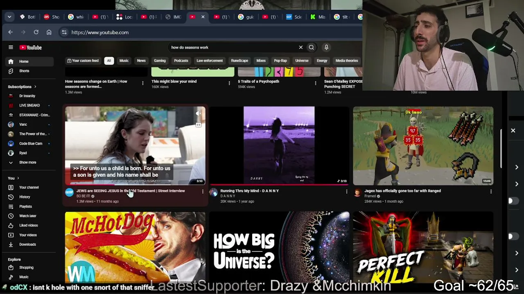Open options for 'This might blow your mind' video
This screenshot has width=524, height=294.
click(229, 83)
